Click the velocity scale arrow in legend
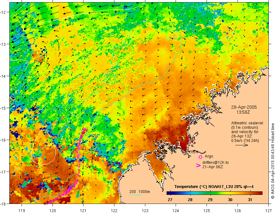The width and height of the screenshot is (275, 213). [x=242, y=145]
